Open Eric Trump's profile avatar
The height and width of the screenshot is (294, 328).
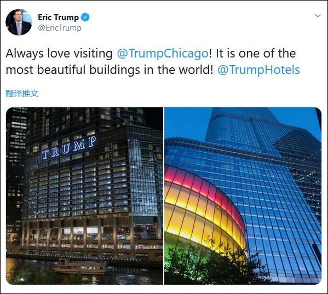pyautogui.click(x=19, y=22)
